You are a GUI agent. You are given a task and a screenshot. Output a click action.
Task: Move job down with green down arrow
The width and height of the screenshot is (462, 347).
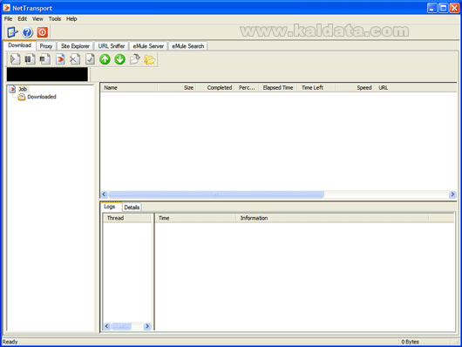click(x=120, y=59)
